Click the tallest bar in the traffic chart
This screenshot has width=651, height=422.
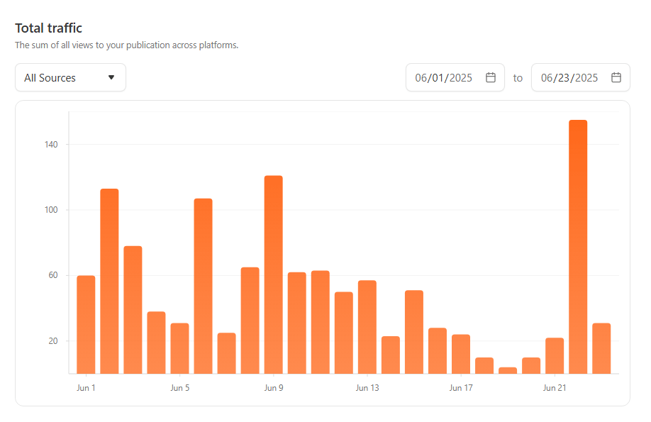578,247
